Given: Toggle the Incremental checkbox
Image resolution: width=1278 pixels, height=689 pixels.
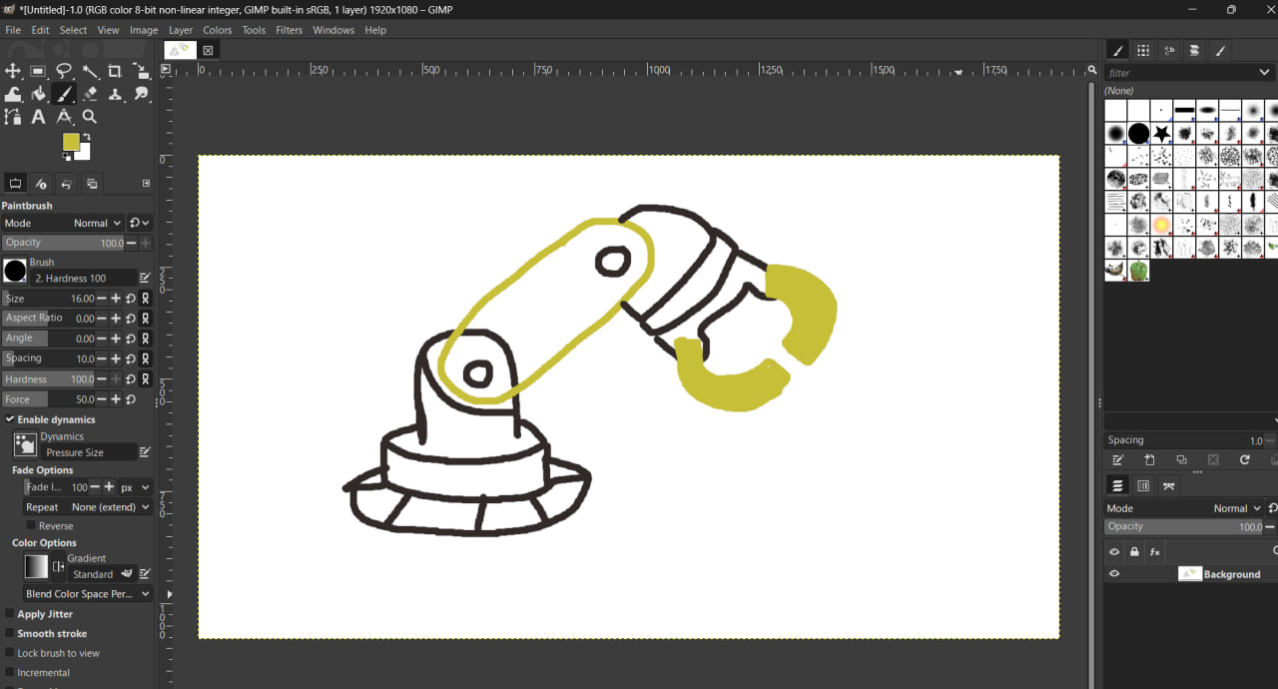Looking at the screenshot, I should (10, 673).
